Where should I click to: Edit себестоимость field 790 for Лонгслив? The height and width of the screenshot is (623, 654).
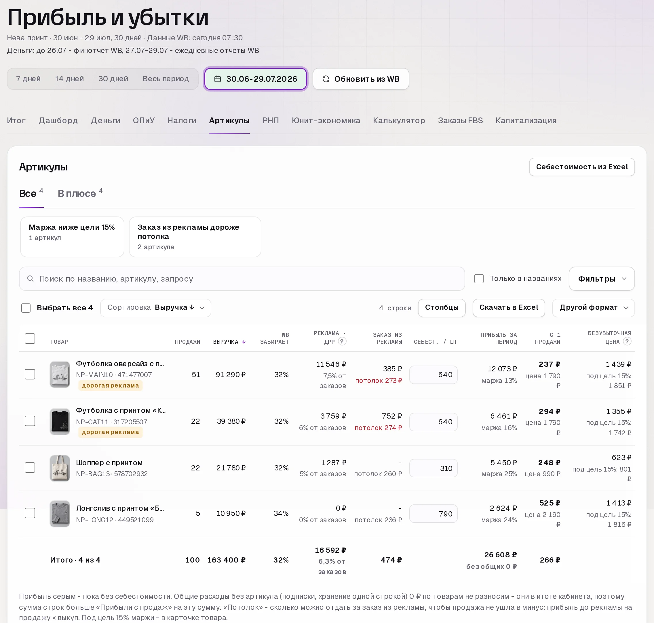(x=433, y=514)
